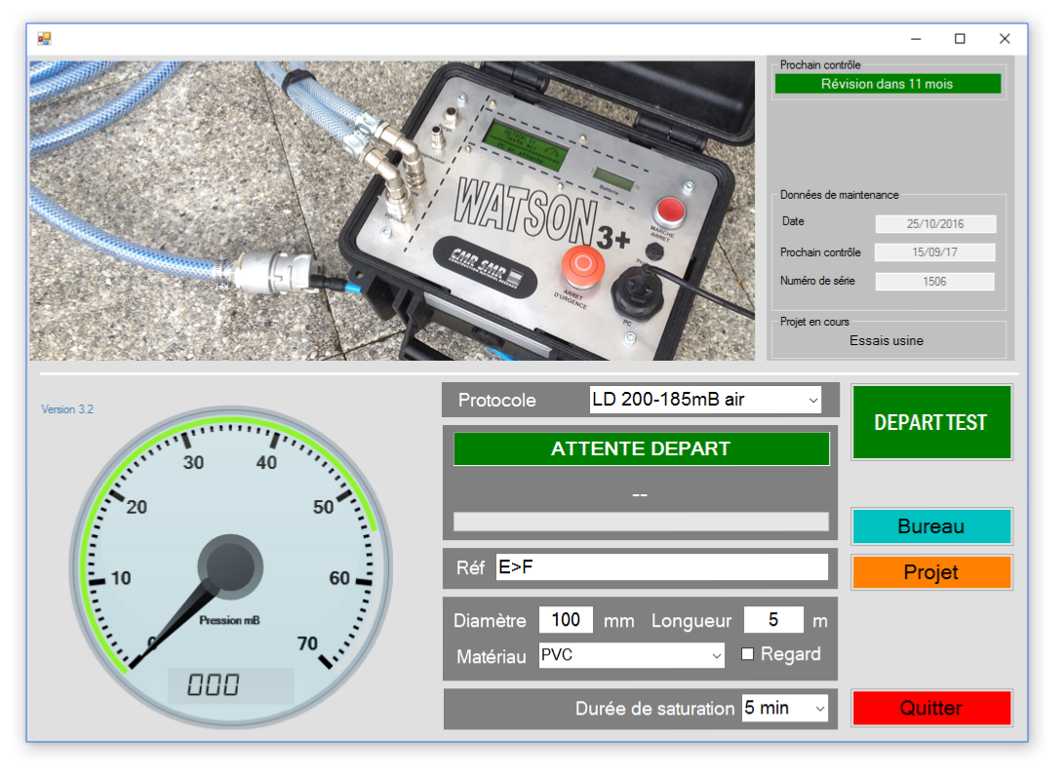Click the Version 3.2 label

pyautogui.click(x=67, y=409)
